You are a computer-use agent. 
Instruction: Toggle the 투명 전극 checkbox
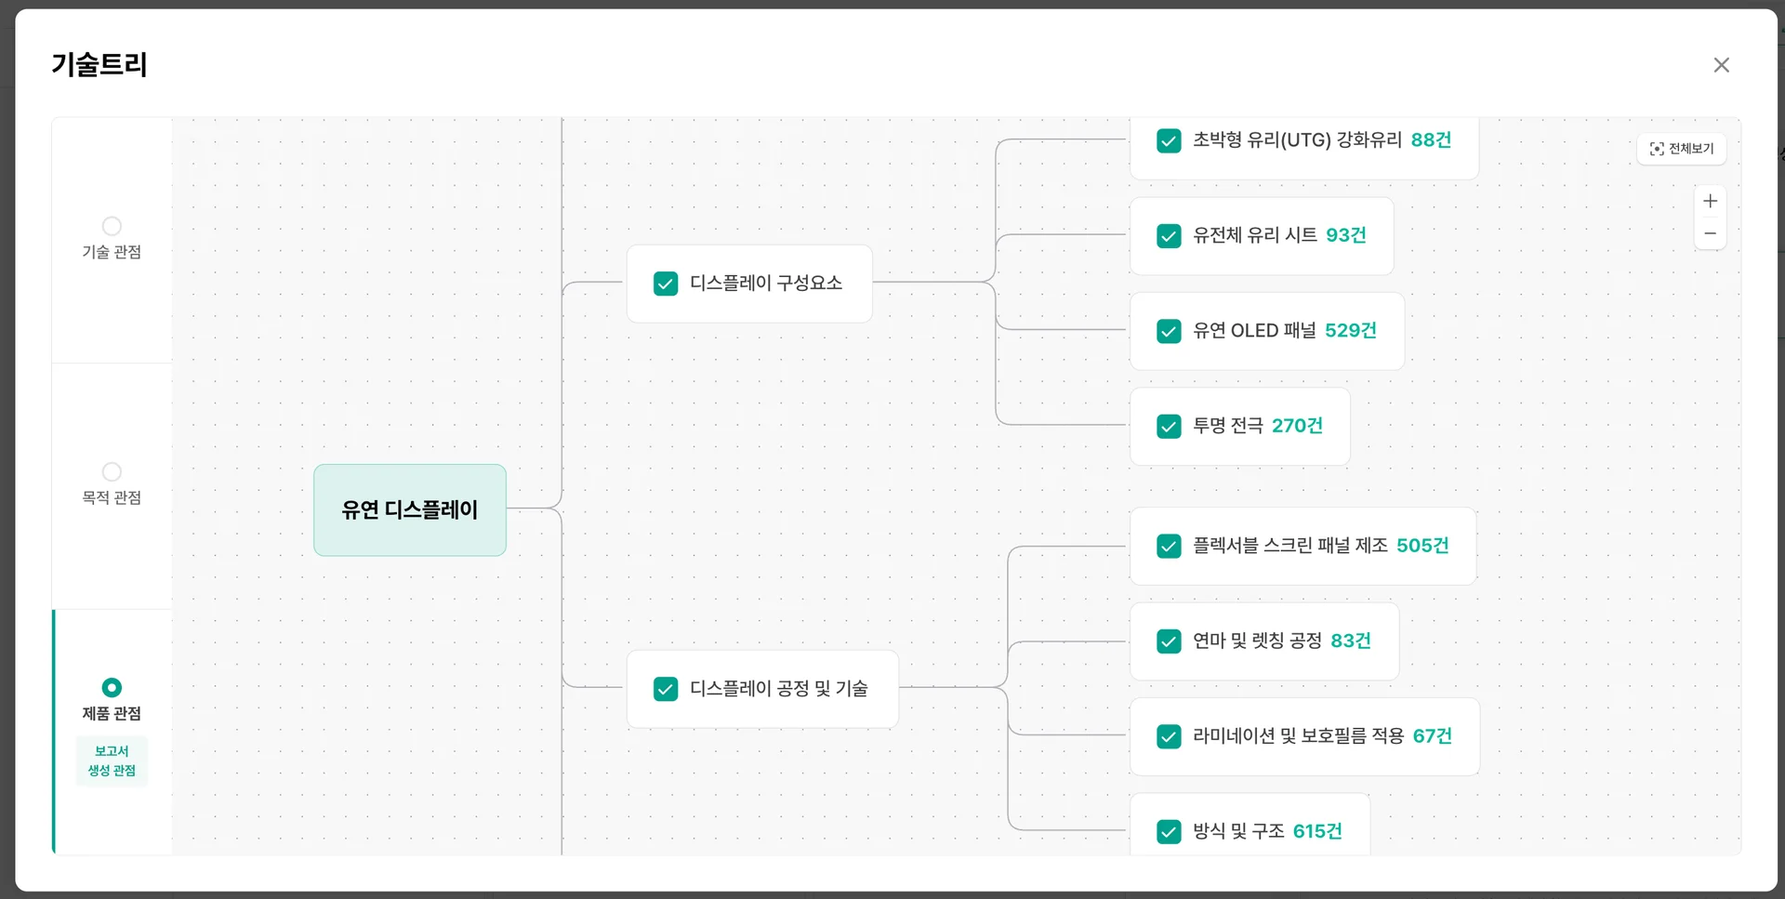point(1169,427)
